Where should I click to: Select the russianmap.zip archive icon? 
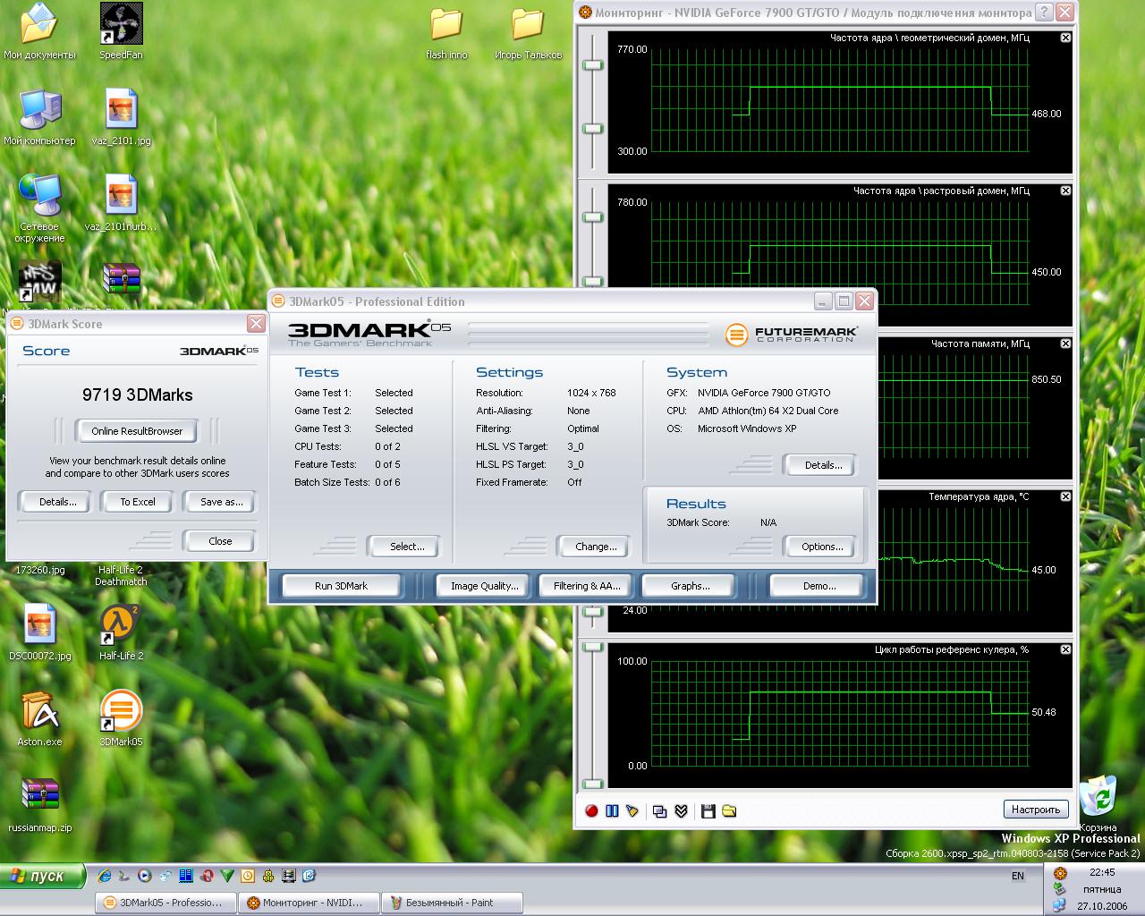[x=39, y=804]
